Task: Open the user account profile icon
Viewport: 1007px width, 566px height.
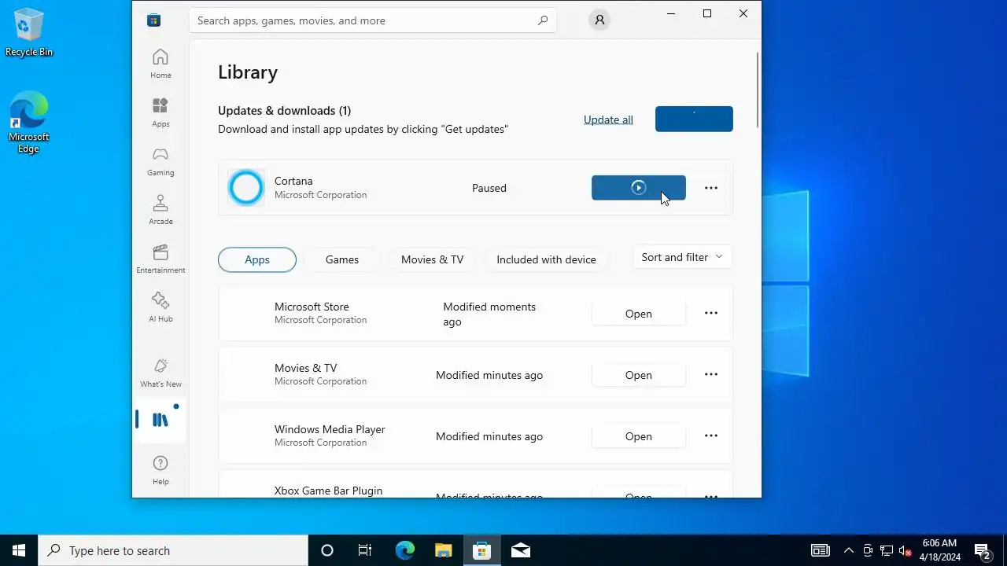Action: (599, 20)
